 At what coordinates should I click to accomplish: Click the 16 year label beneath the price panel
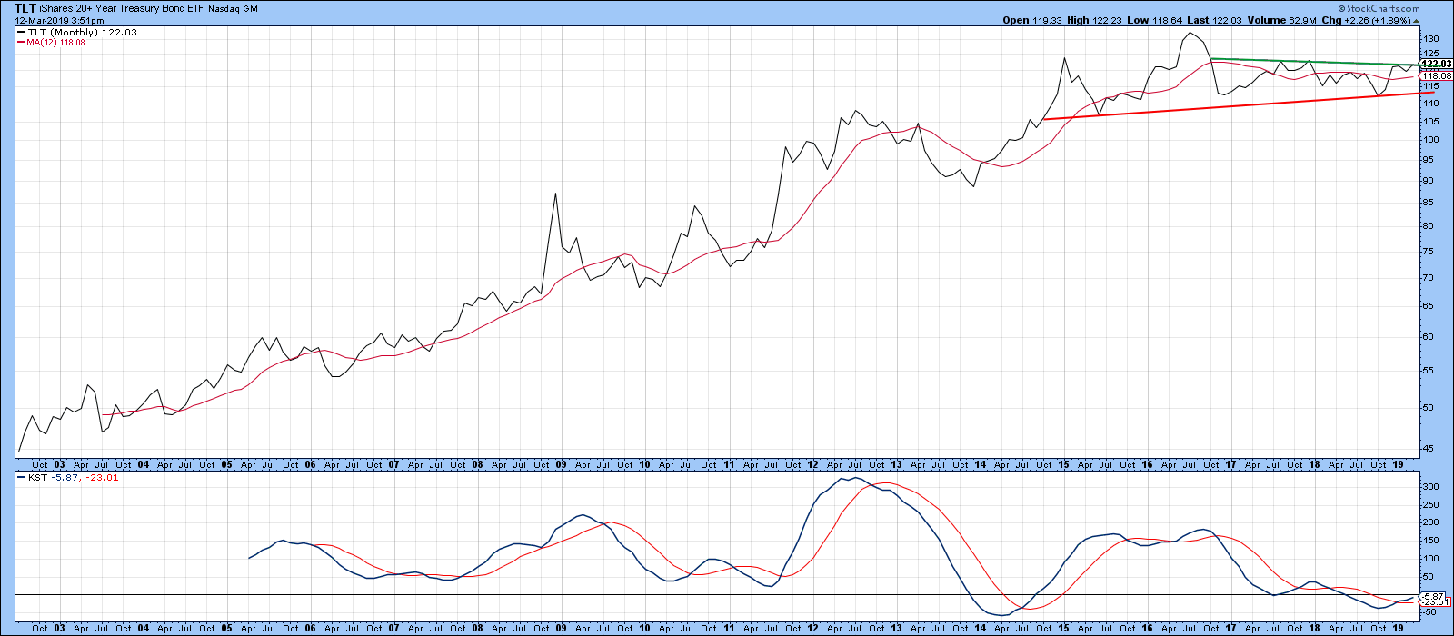(x=1148, y=464)
